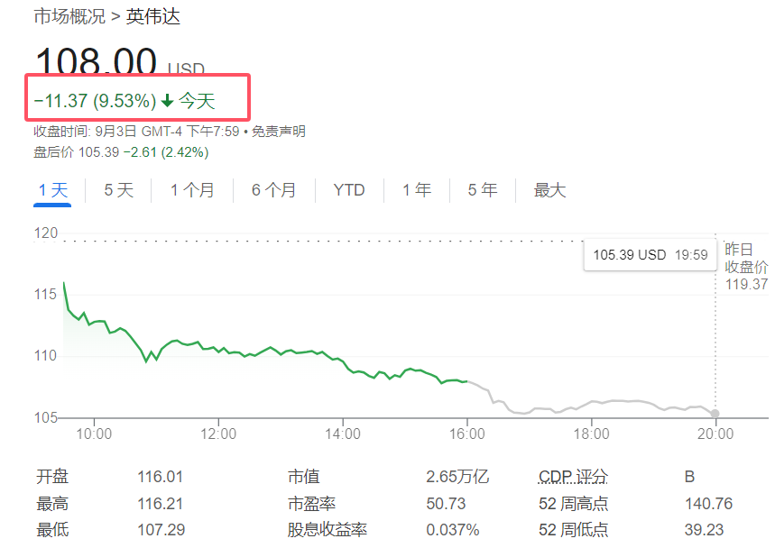Select the 1 天 time range tab
The image size is (775, 557).
52,190
